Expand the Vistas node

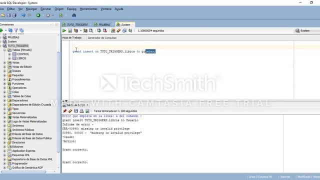pos(4,62)
